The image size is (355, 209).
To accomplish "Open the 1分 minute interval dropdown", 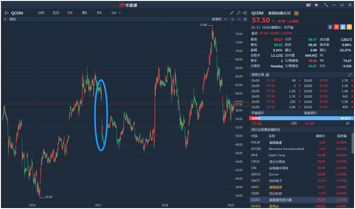I will [116, 13].
